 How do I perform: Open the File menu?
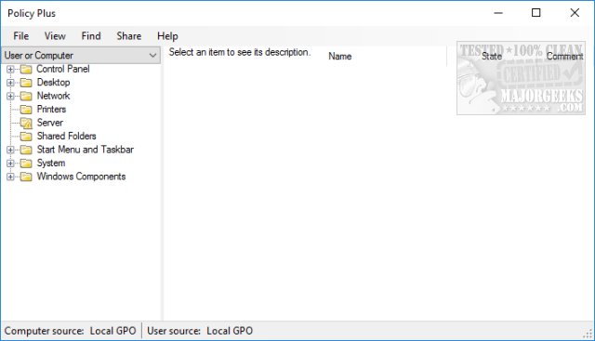pyautogui.click(x=20, y=36)
